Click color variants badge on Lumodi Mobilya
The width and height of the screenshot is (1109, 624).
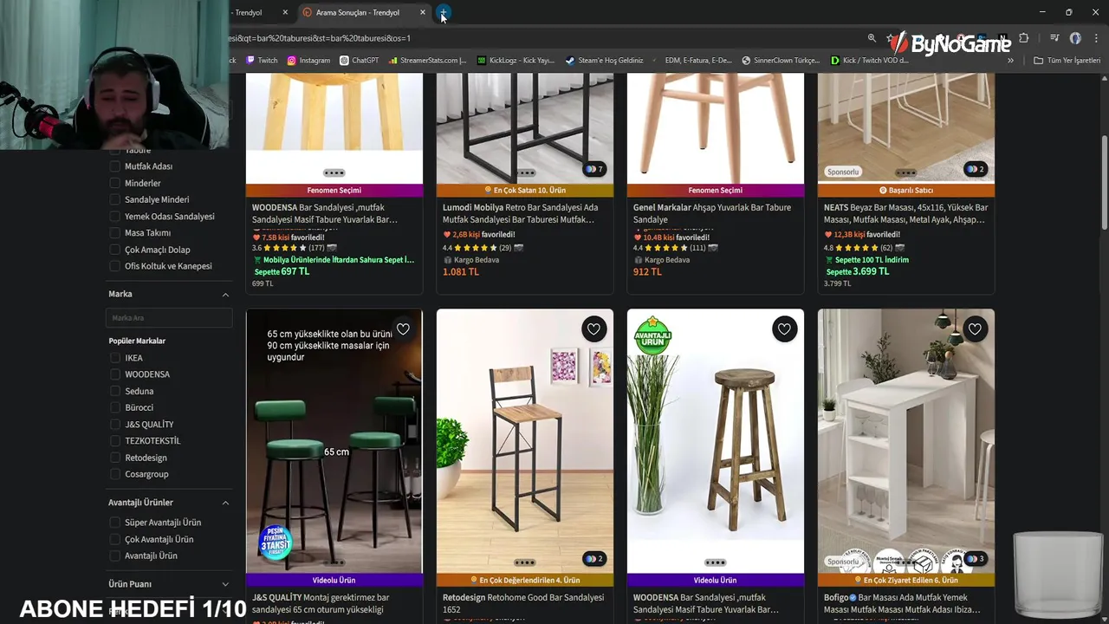coord(594,169)
